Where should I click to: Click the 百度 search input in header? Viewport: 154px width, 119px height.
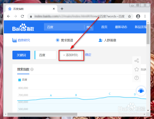click(x=64, y=27)
